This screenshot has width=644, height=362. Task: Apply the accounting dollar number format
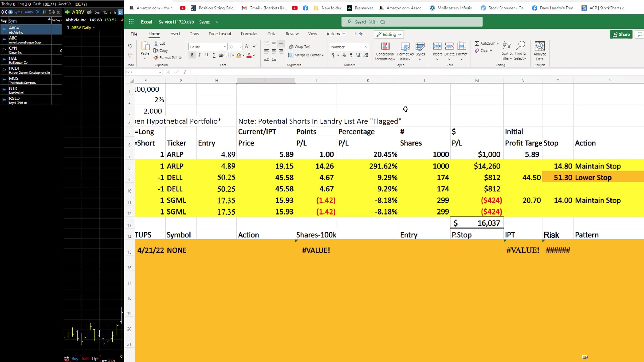click(333, 55)
